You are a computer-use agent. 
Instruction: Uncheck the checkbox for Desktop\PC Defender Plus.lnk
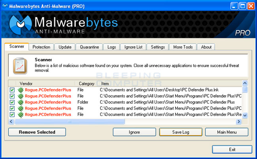[x=12, y=90]
